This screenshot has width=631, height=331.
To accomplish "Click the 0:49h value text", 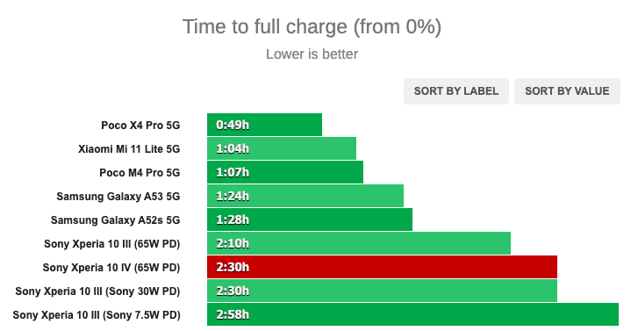I will click(233, 126).
